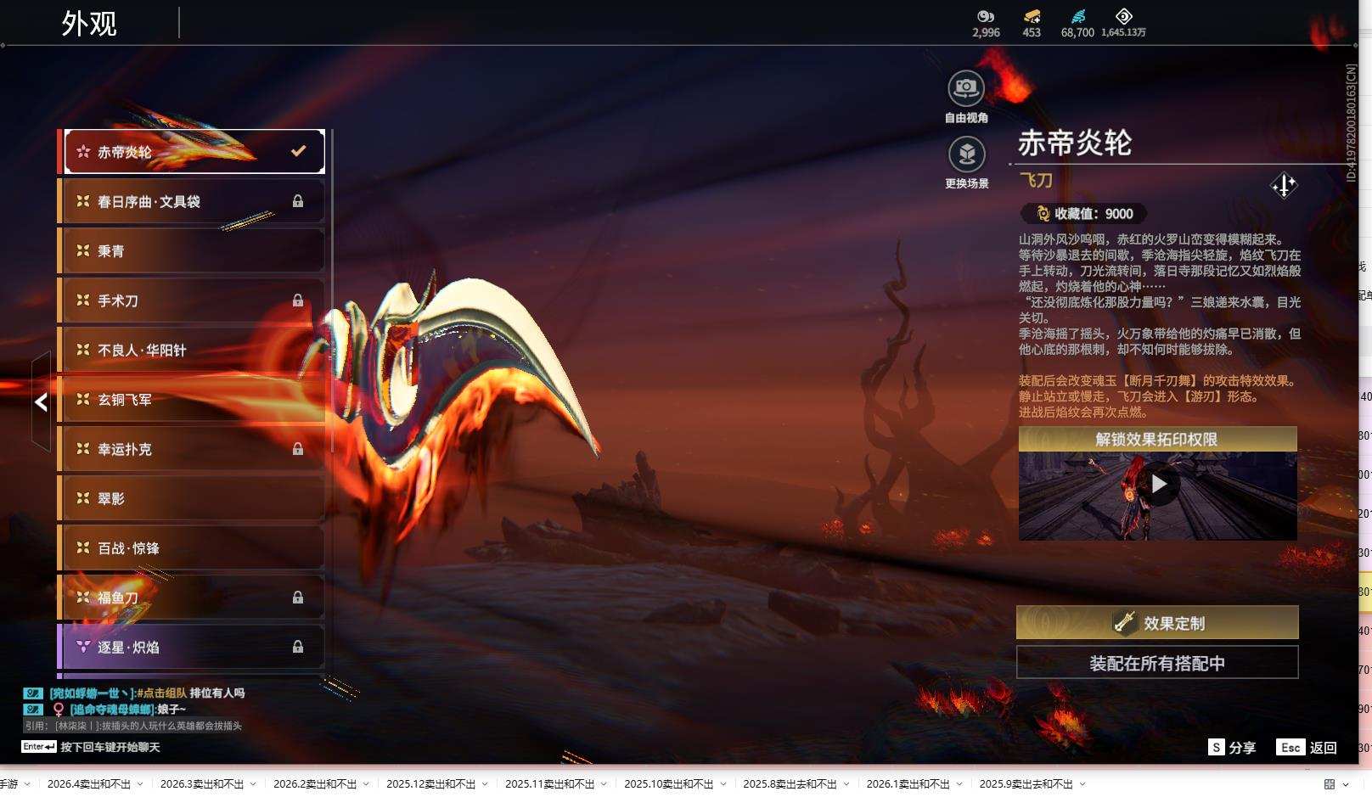
Task: Expand dropdown arrow on 2025.8卖出去和不出 tab
Action: click(x=846, y=784)
